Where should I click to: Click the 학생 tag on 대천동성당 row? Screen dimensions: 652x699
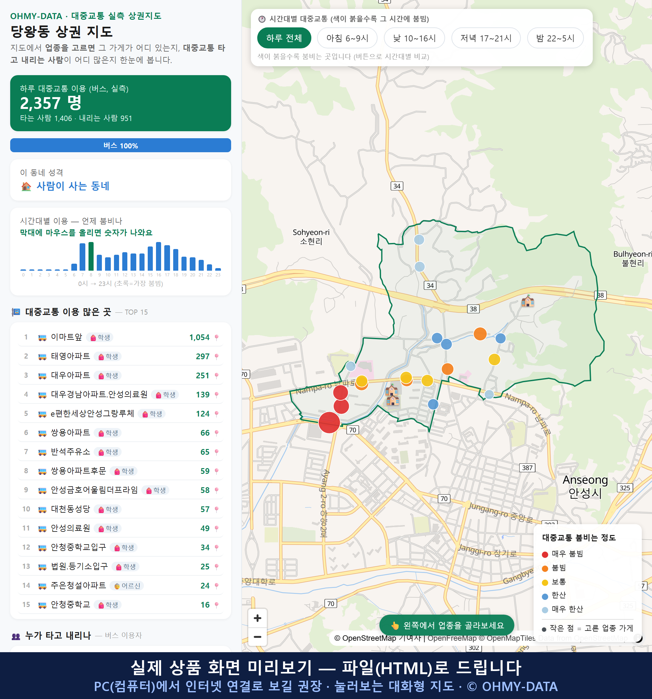coord(108,509)
